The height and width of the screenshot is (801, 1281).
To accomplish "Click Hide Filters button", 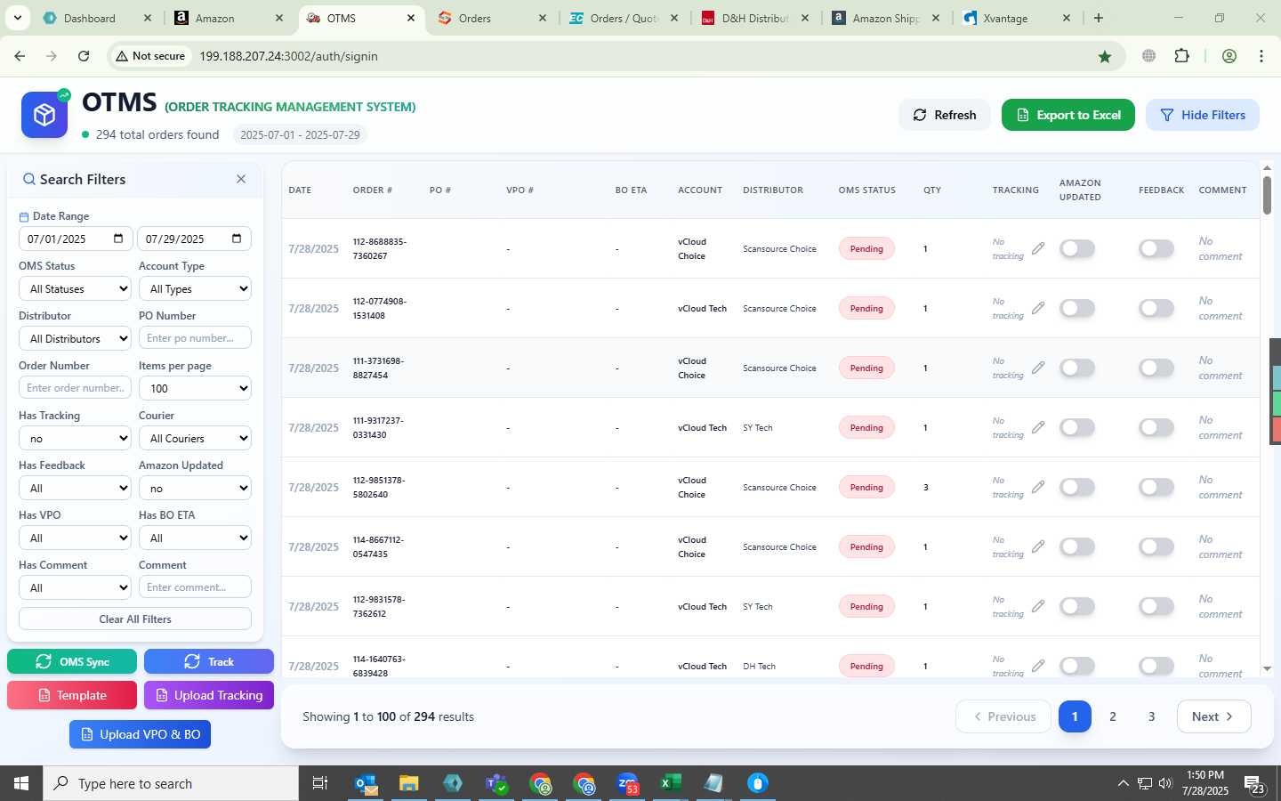I will [1203, 115].
